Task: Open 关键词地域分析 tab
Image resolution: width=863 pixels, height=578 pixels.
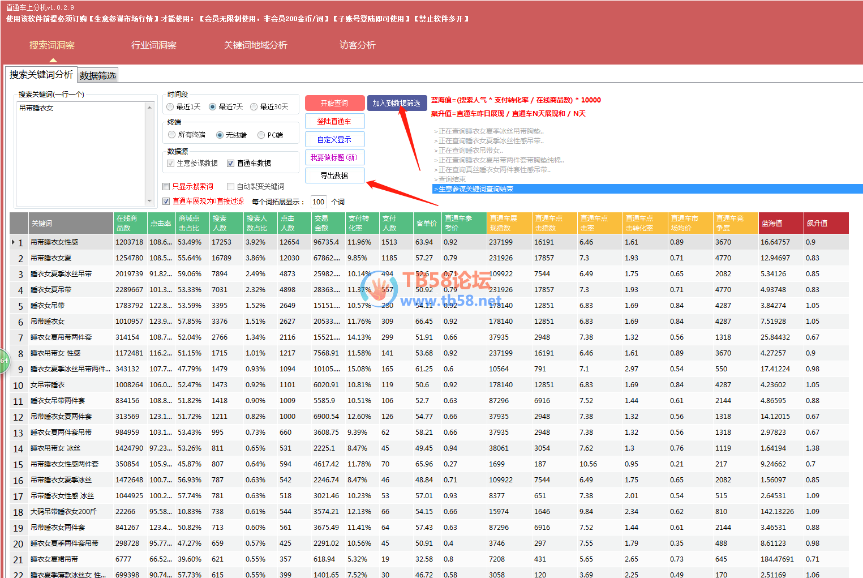Action: point(256,45)
